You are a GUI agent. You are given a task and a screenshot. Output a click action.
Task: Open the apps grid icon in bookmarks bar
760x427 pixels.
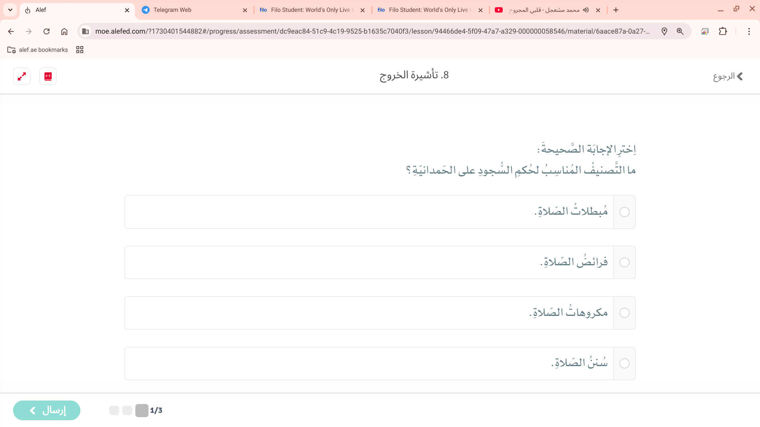coord(80,50)
